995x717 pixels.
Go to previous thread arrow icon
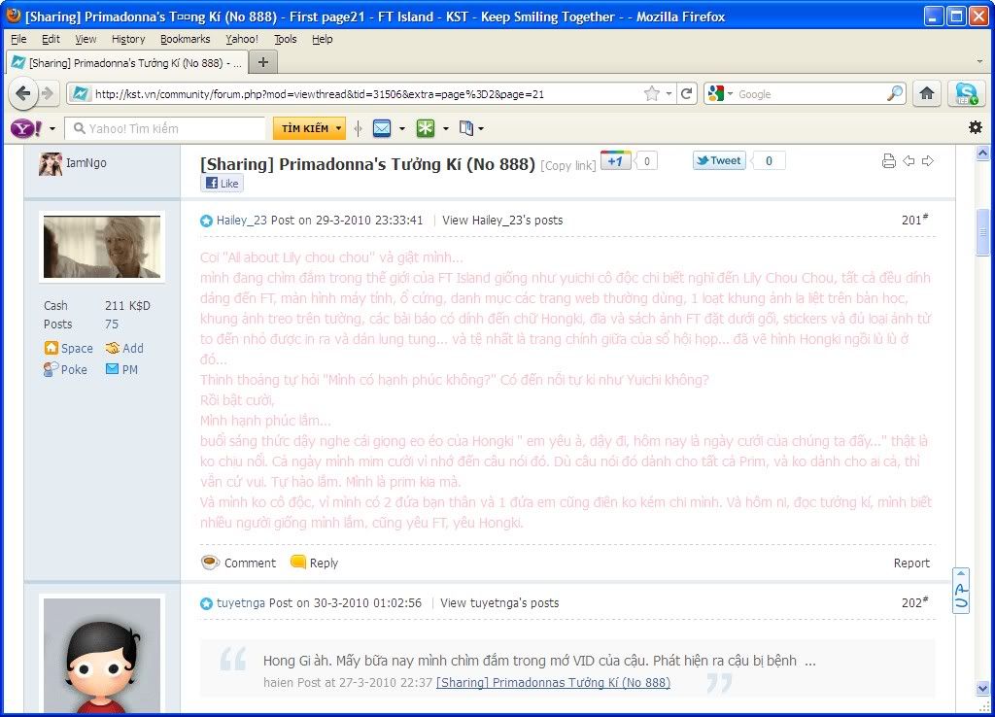pyautogui.click(x=909, y=161)
